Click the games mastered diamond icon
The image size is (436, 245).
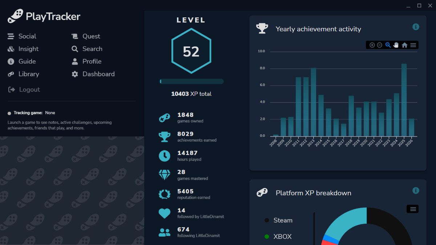tap(165, 175)
